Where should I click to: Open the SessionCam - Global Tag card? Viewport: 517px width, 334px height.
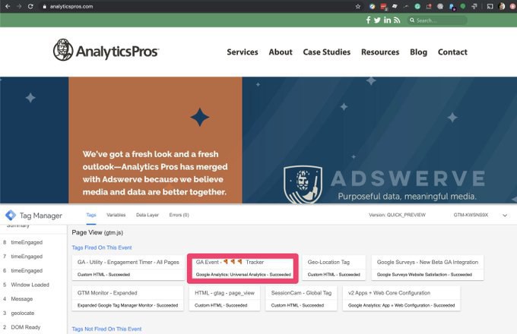[x=301, y=298]
